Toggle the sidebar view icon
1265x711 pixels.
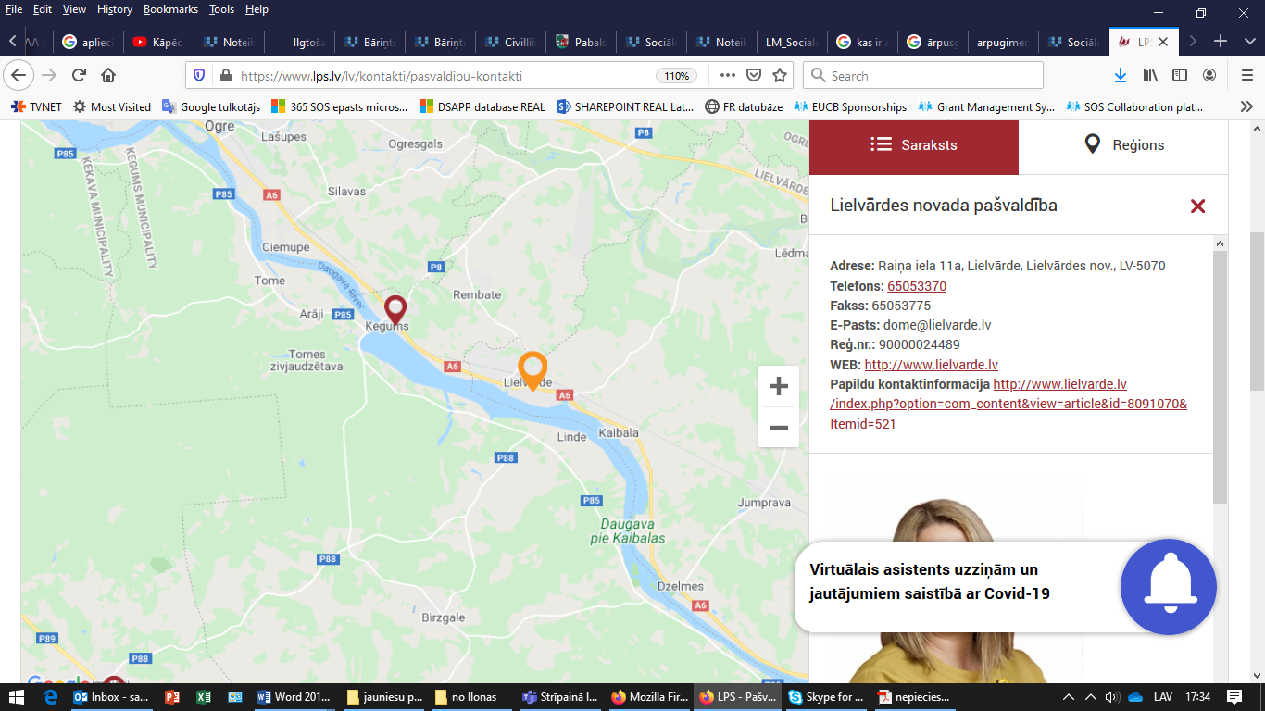[1180, 75]
